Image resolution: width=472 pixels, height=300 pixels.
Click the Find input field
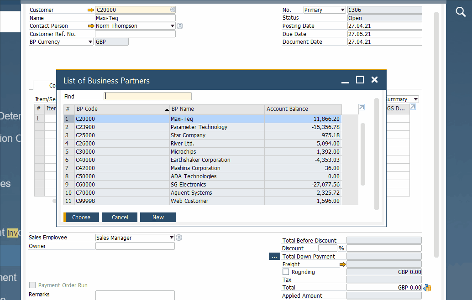tap(147, 96)
